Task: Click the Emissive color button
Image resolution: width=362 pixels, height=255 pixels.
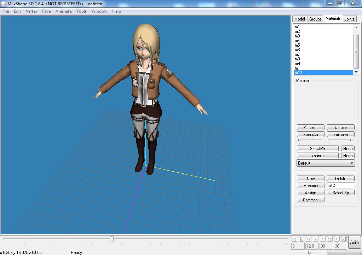Action: point(340,135)
